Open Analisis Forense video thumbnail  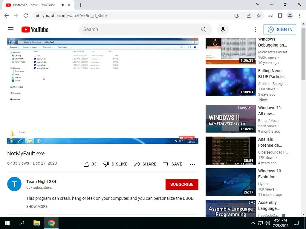coord(230,151)
